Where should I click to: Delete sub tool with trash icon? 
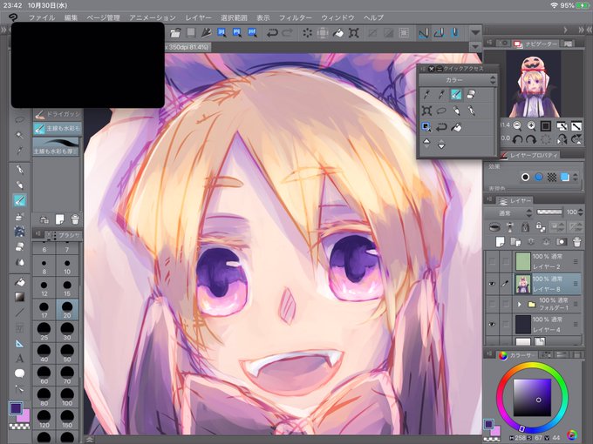(75, 219)
